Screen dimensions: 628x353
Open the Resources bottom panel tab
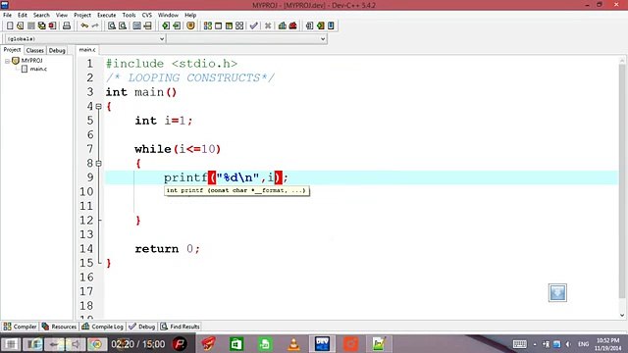[59, 327]
